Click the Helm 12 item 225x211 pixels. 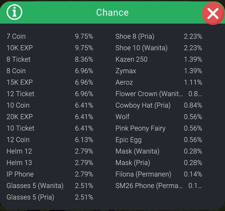[x=19, y=151]
